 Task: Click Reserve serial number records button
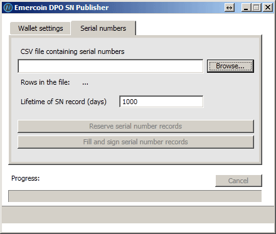click(135, 126)
